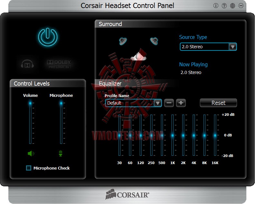Image resolution: width=255 pixels, height=204 pixels.
Task: Click the 60 Hz equalizer slider handle
Action: click(x=130, y=135)
